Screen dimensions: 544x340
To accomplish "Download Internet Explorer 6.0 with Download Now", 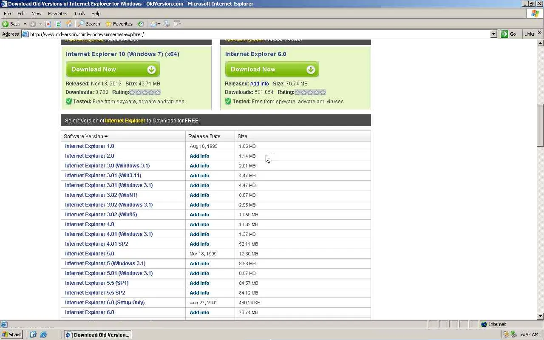I will point(272,69).
